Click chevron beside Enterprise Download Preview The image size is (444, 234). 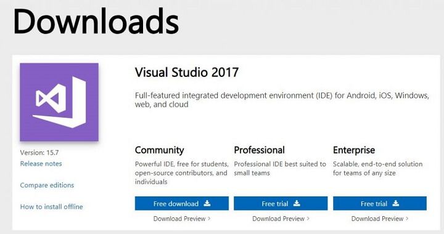tap(407, 219)
